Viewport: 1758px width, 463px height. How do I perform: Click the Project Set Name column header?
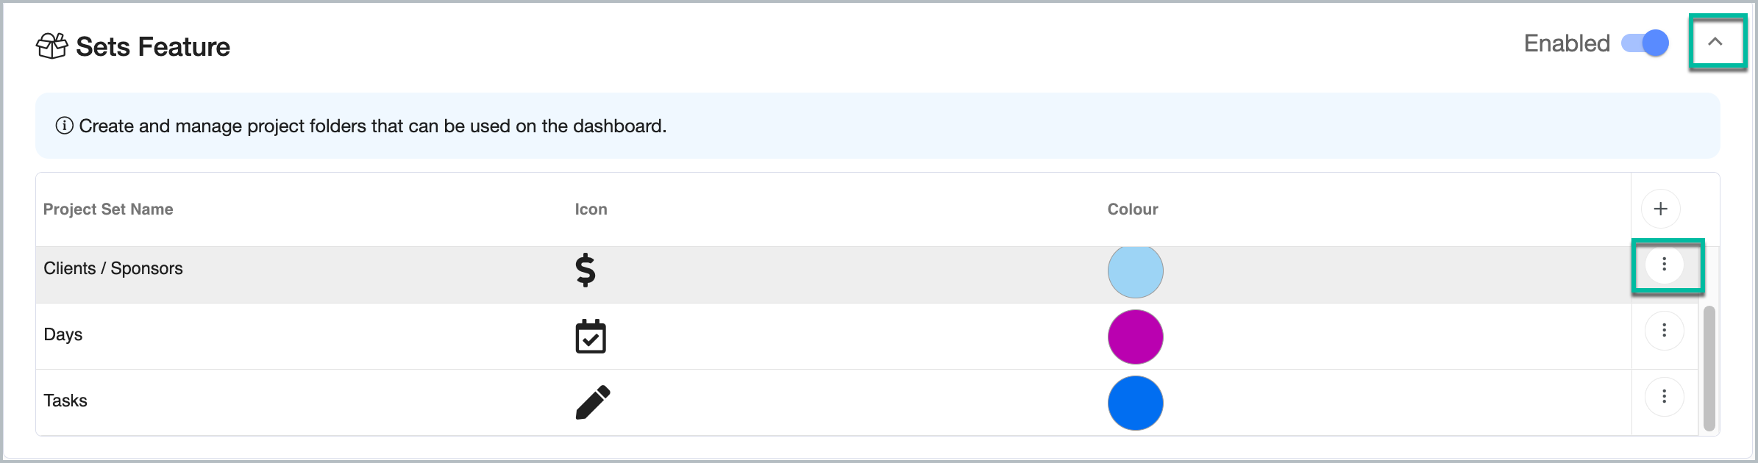tap(108, 209)
